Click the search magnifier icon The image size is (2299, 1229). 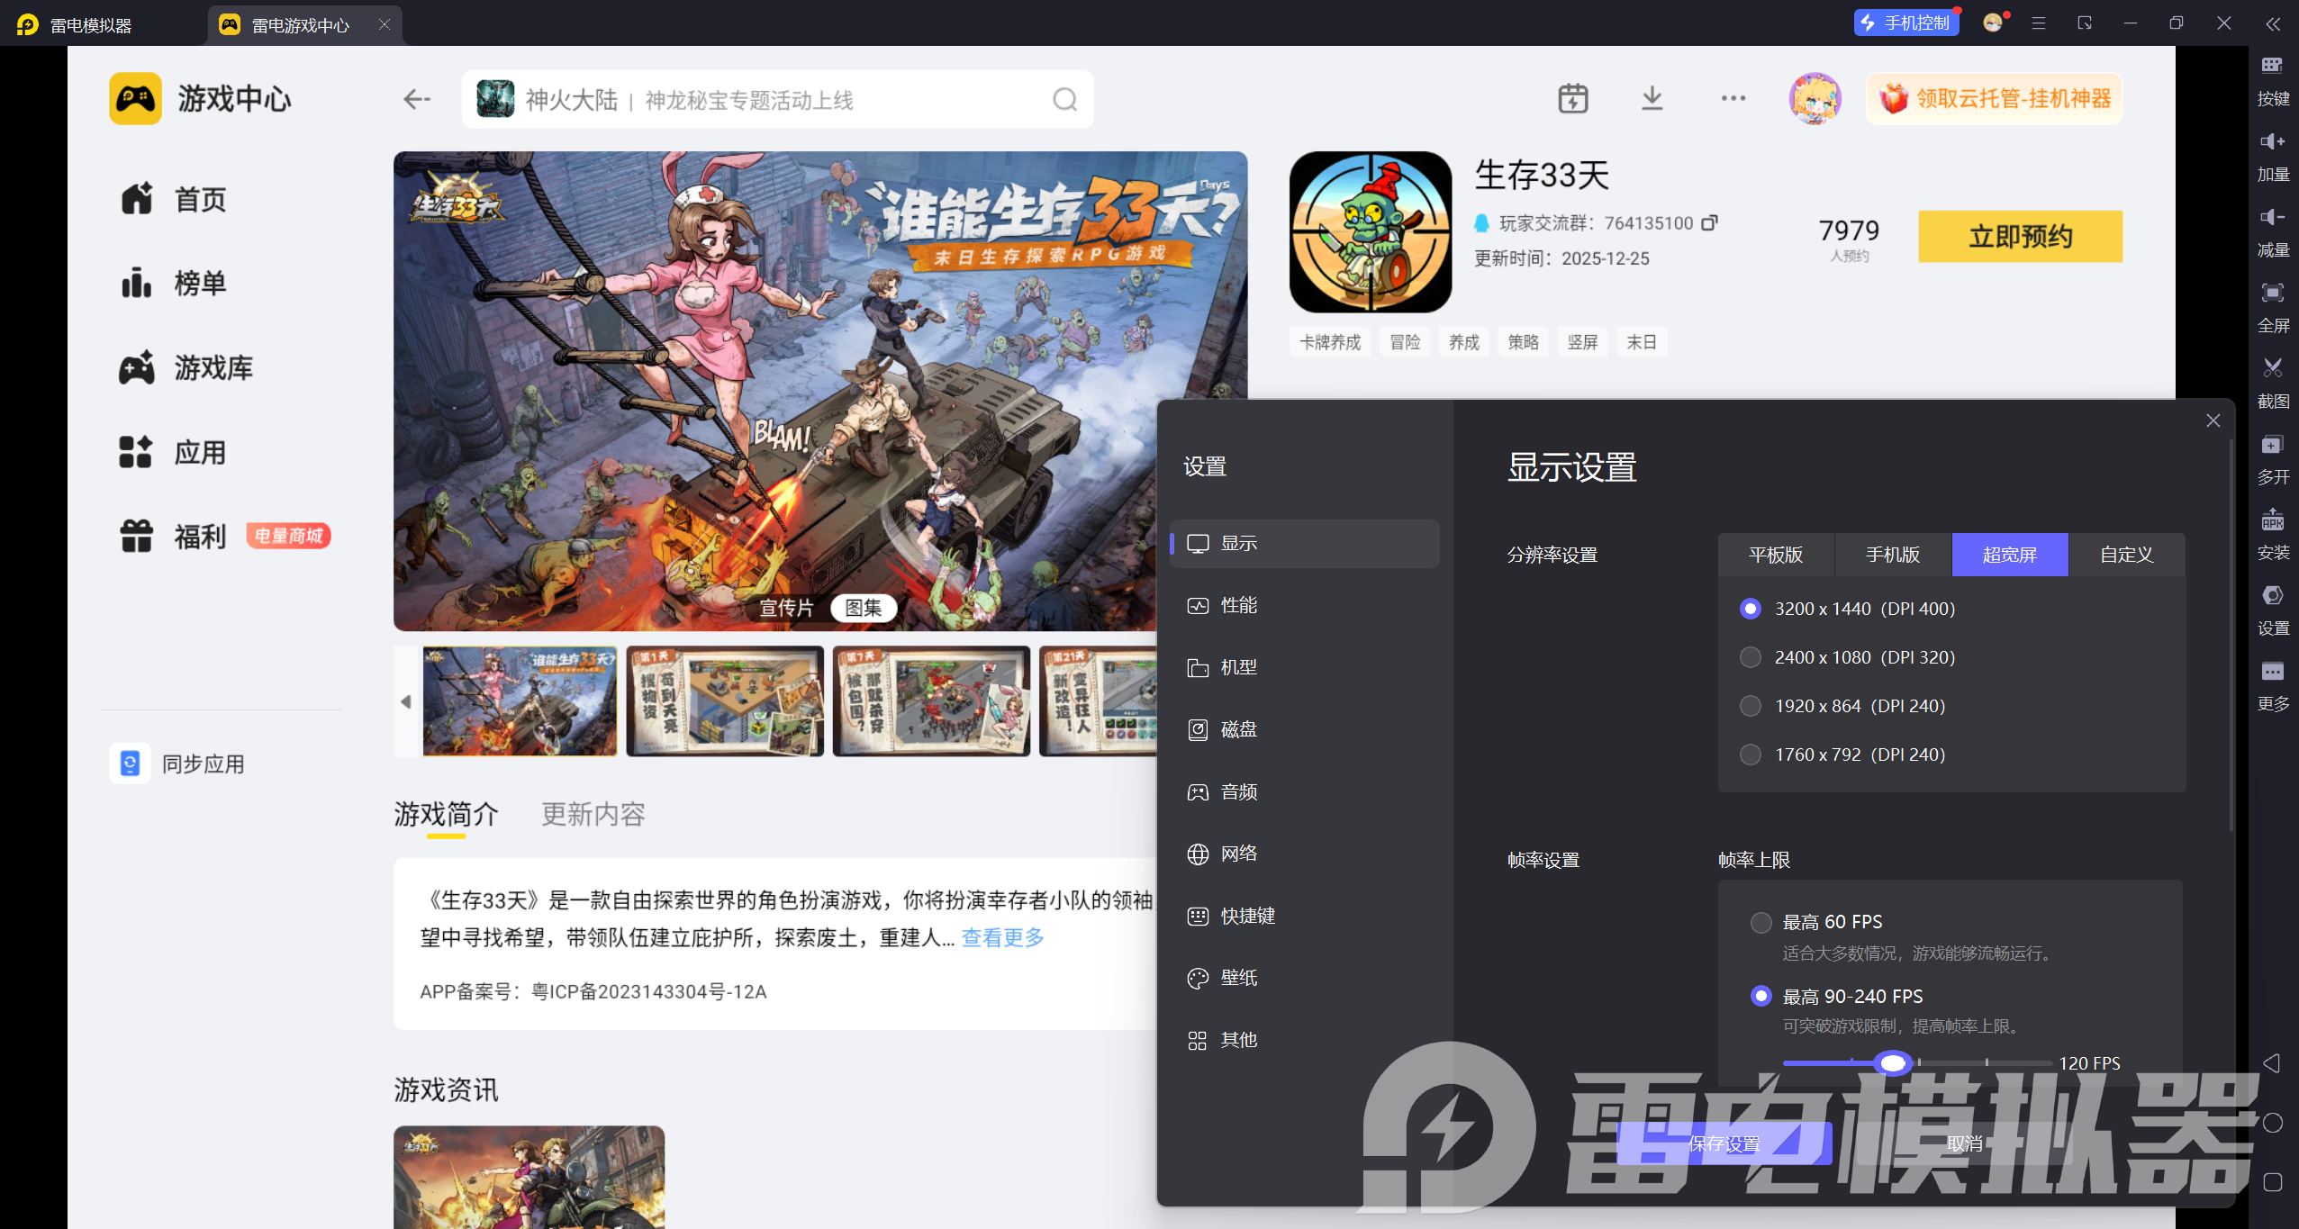[1064, 99]
